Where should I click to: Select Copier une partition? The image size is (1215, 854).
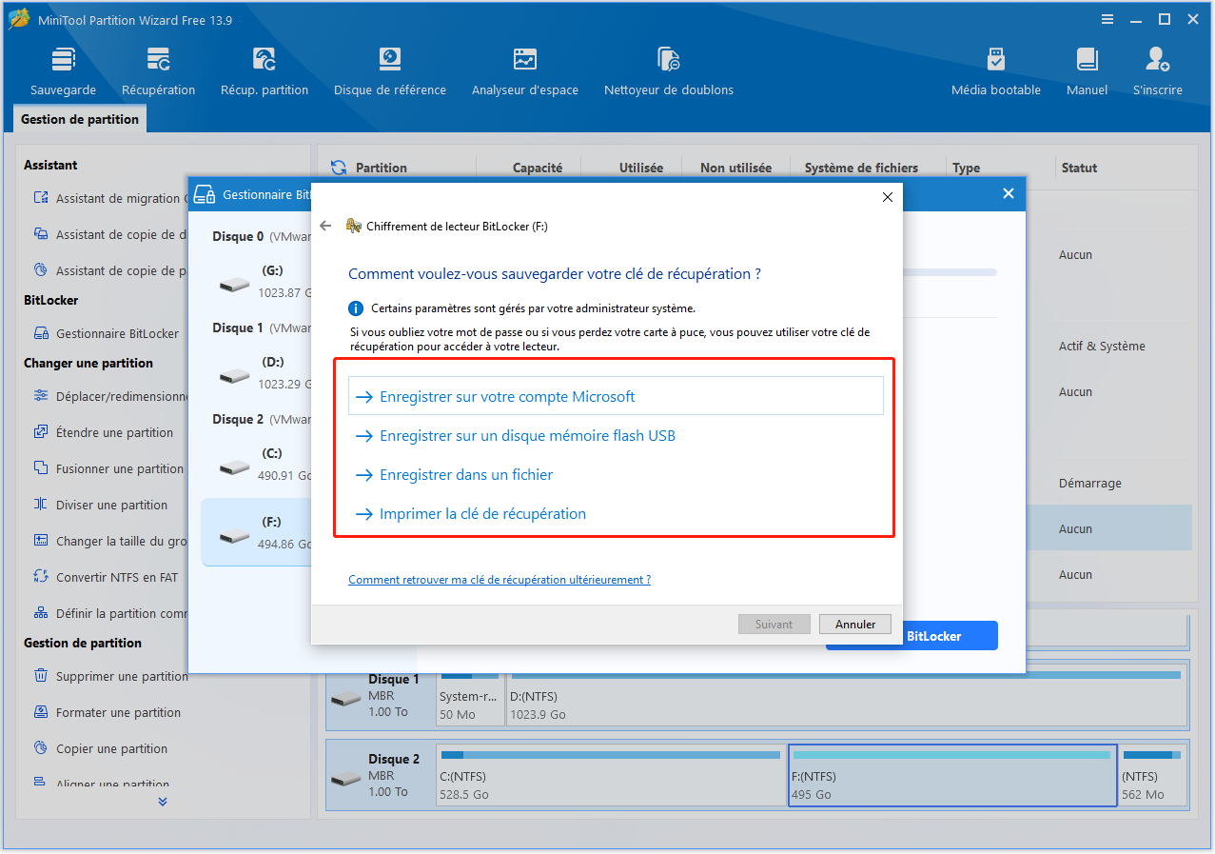102,748
